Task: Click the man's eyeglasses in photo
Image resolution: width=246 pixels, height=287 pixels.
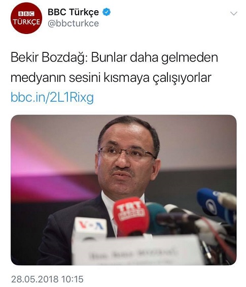Action: (126, 152)
